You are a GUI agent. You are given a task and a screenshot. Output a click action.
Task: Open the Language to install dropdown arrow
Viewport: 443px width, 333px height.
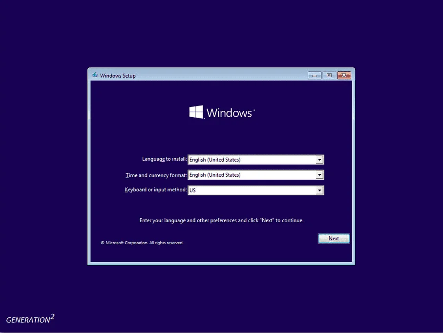[x=319, y=160]
